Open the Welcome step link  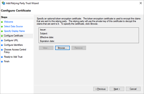click(8, 22)
